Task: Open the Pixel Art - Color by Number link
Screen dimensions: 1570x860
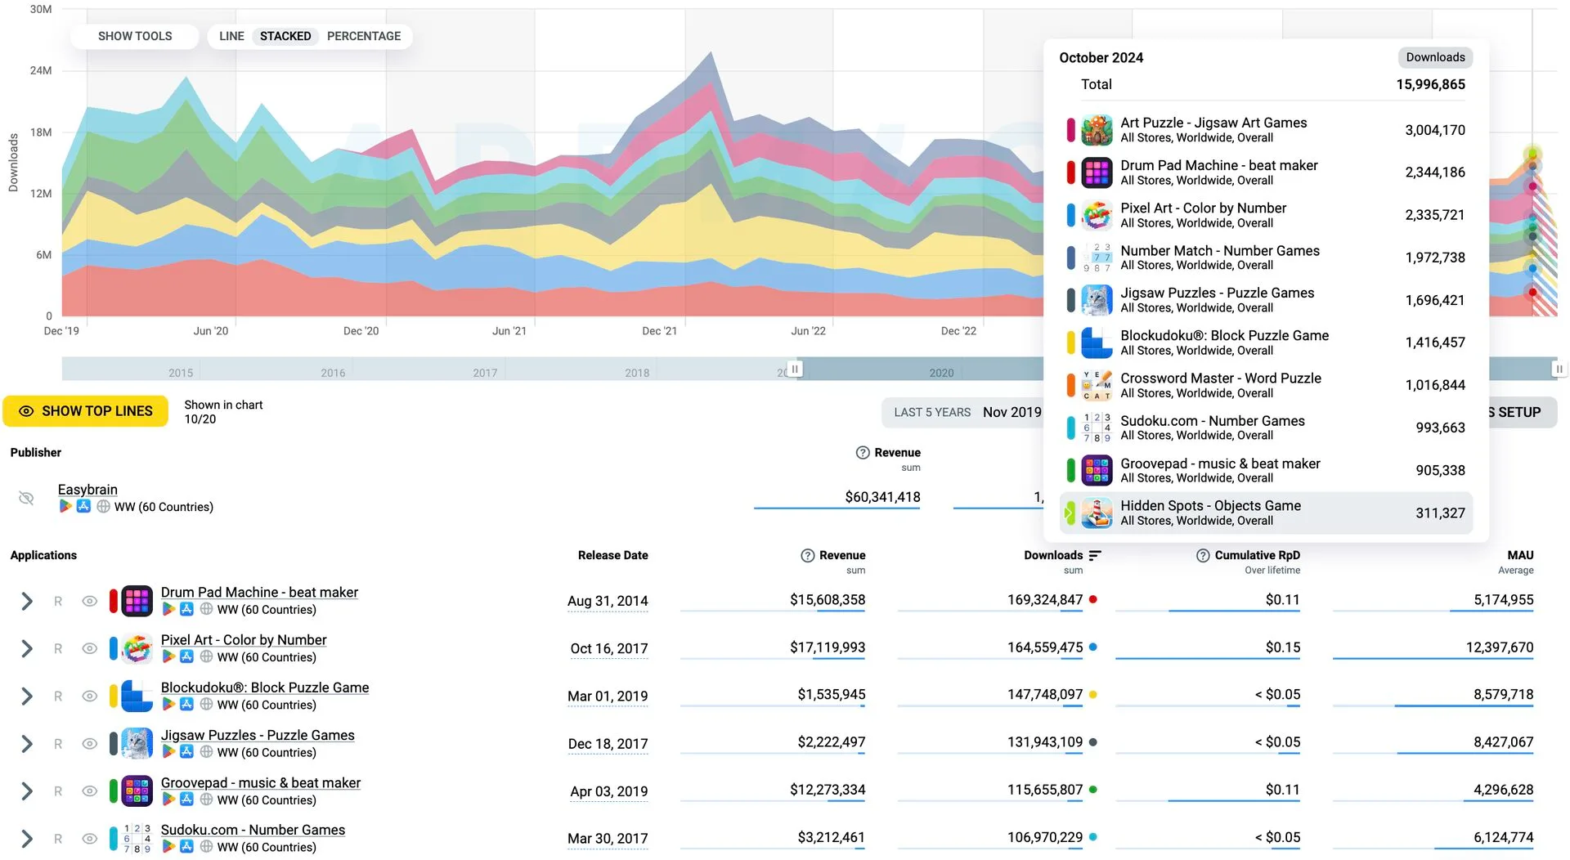Action: click(x=244, y=640)
